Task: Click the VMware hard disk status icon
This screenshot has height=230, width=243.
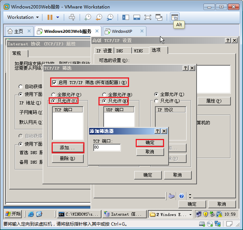Action: click(x=202, y=224)
